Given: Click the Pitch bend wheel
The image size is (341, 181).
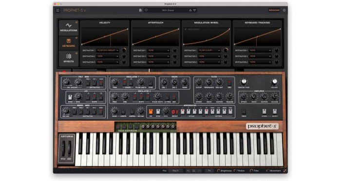Looking at the screenshot, I should point(63,148).
